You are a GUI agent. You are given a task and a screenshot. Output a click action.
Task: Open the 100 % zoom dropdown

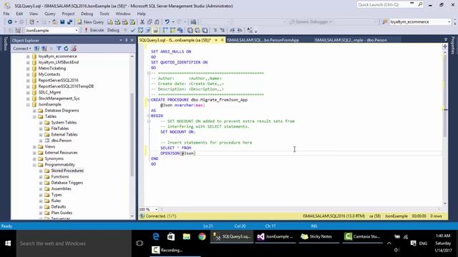pyautogui.click(x=156, y=209)
